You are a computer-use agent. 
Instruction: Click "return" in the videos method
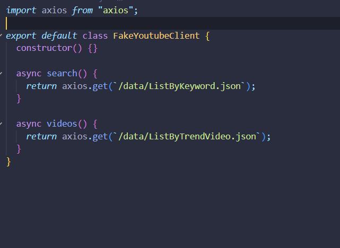41,137
